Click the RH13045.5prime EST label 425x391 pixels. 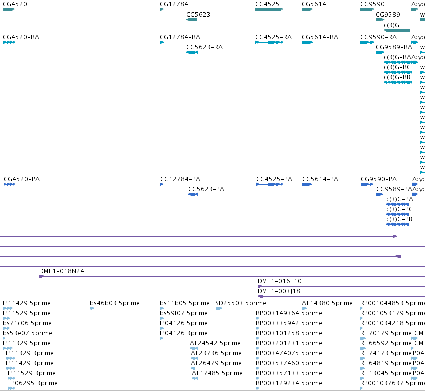pyautogui.click(x=386, y=373)
